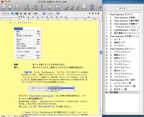This screenshot has height=117, width=144.
Task: Find previous with the 前を icon
Action: 72,7
